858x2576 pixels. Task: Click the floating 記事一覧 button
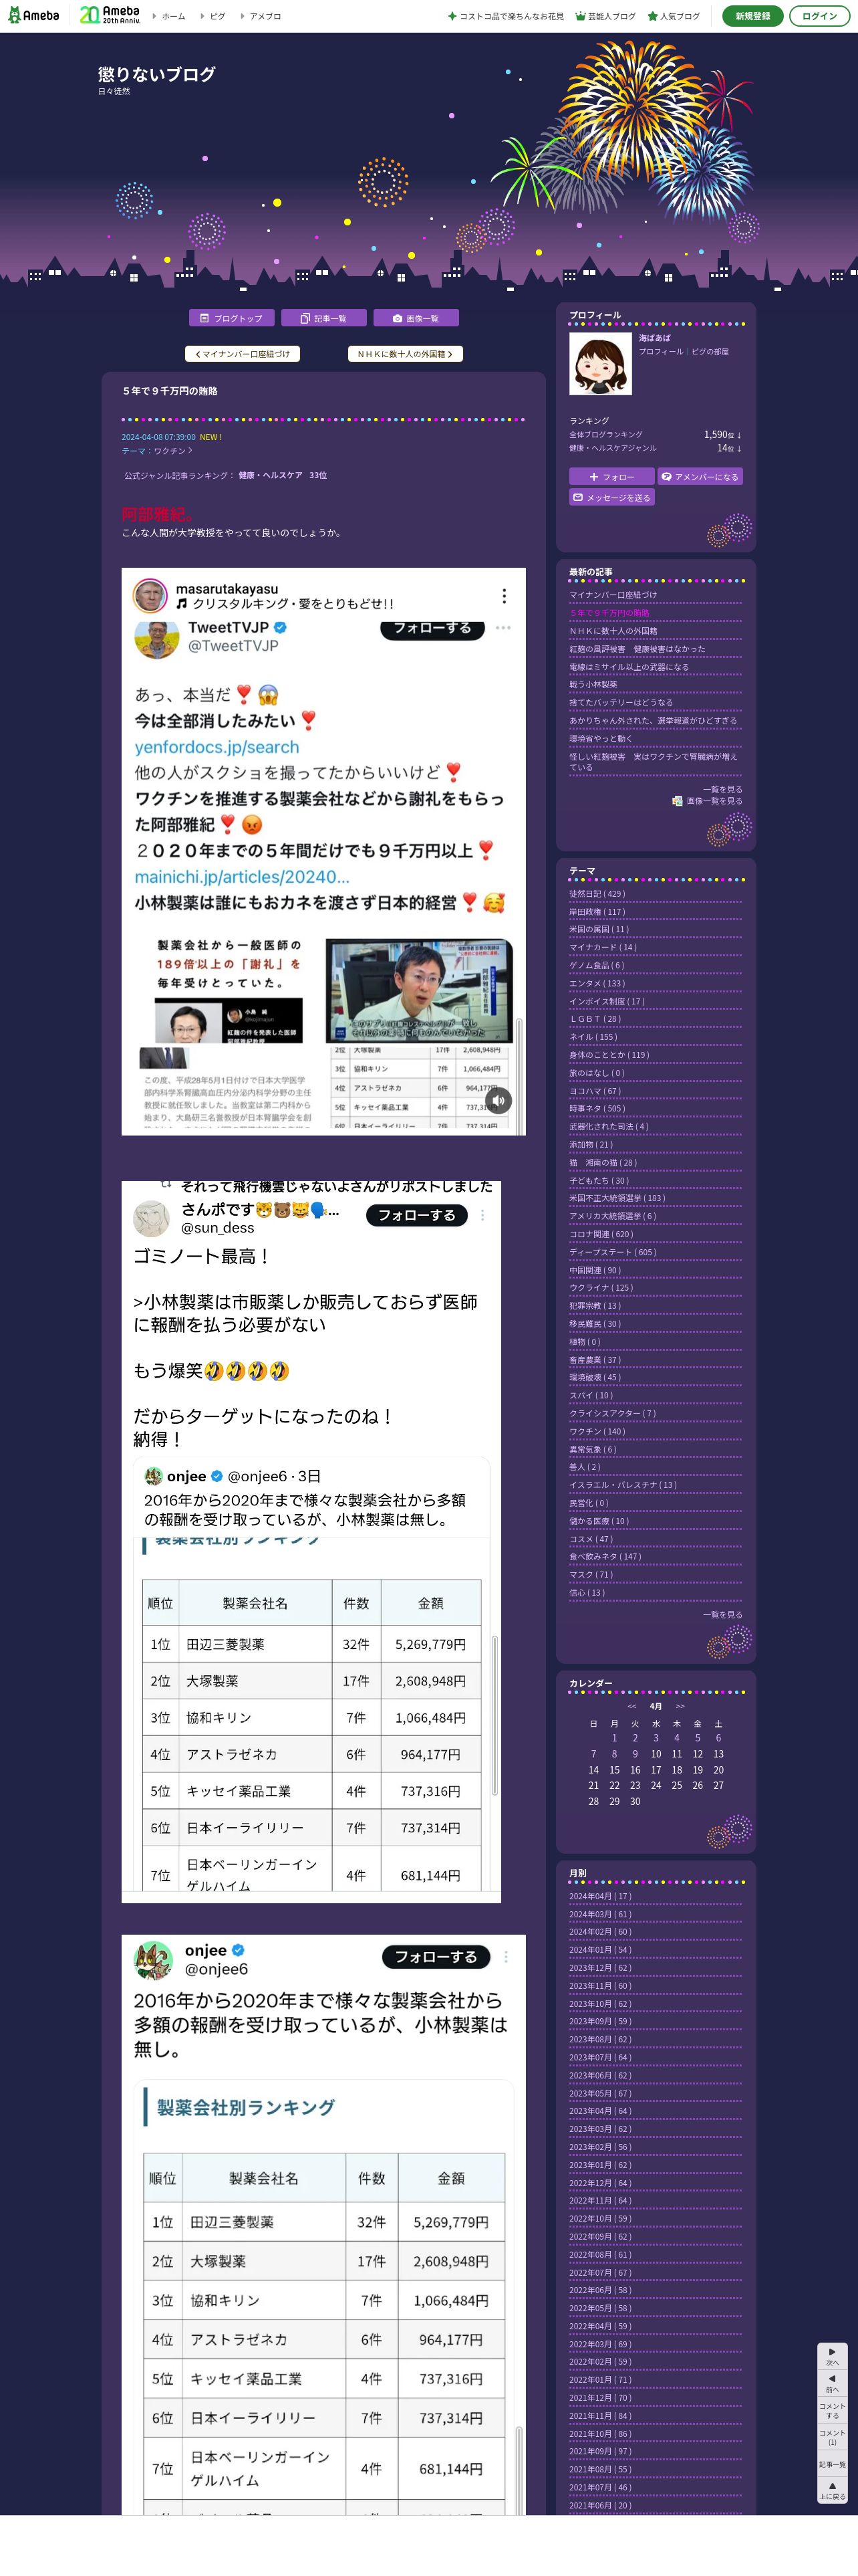pos(832,2464)
